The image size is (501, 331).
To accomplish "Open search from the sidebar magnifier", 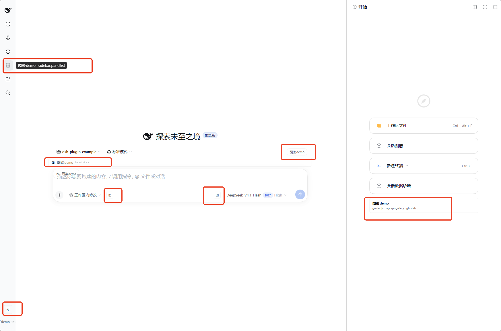I will click(8, 93).
